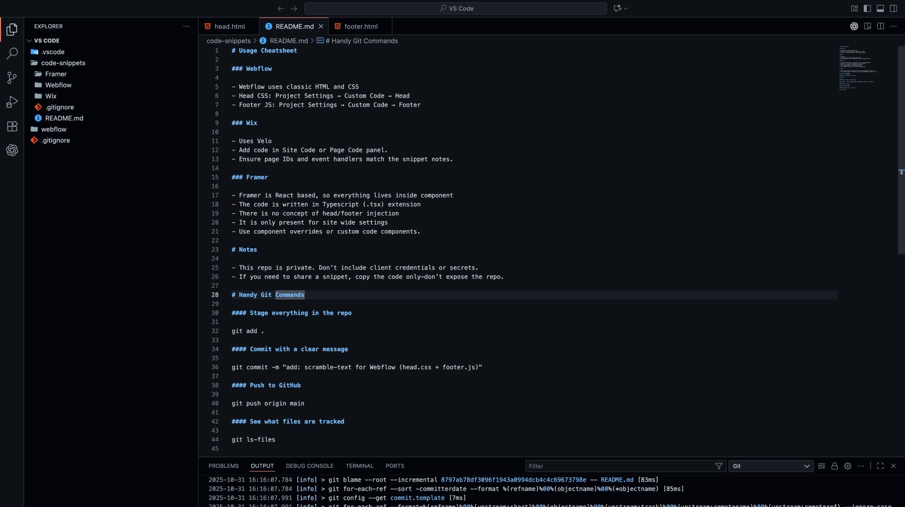
Task: Open the DEBUG CONSOLE panel tab
Action: 310,466
